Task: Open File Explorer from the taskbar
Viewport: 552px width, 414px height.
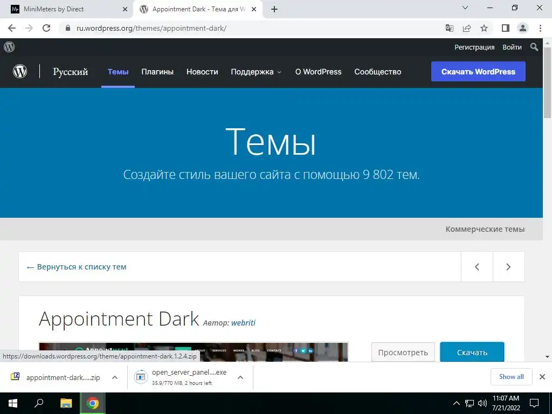Action: pos(66,403)
